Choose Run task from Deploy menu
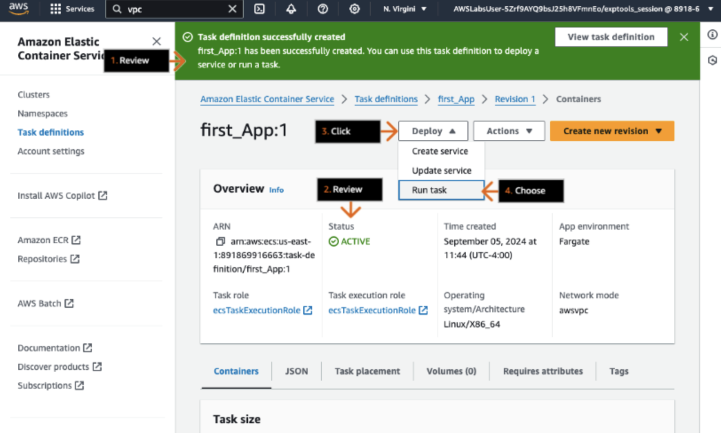The width and height of the screenshot is (721, 433). 441,190
